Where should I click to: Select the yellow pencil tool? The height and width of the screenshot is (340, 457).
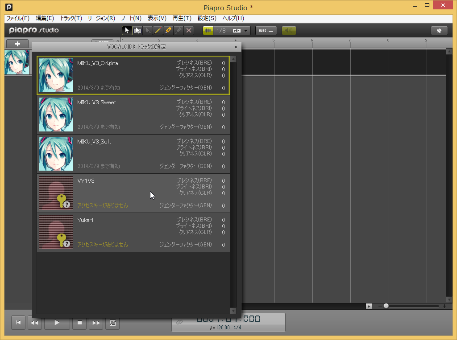(158, 30)
